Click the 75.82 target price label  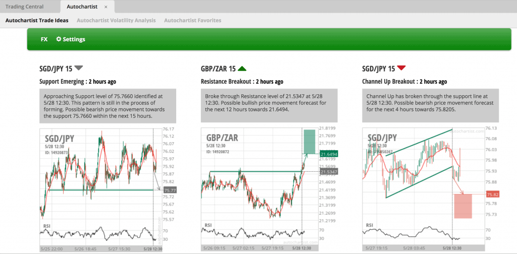492,195
